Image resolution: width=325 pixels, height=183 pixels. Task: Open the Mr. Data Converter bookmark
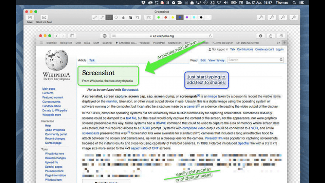click(x=248, y=43)
